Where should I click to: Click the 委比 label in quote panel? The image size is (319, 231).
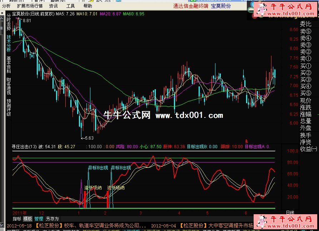tap(305, 24)
